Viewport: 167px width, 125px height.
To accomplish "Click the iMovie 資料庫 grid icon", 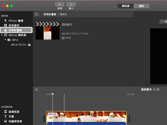I will (6, 35).
